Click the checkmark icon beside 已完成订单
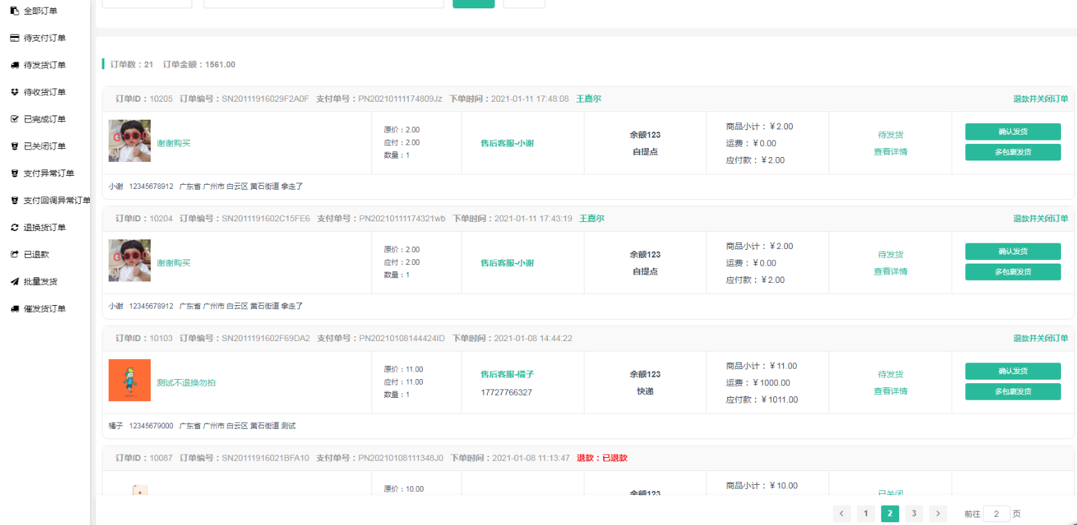Viewport: 1077px width, 525px height. tap(14, 119)
